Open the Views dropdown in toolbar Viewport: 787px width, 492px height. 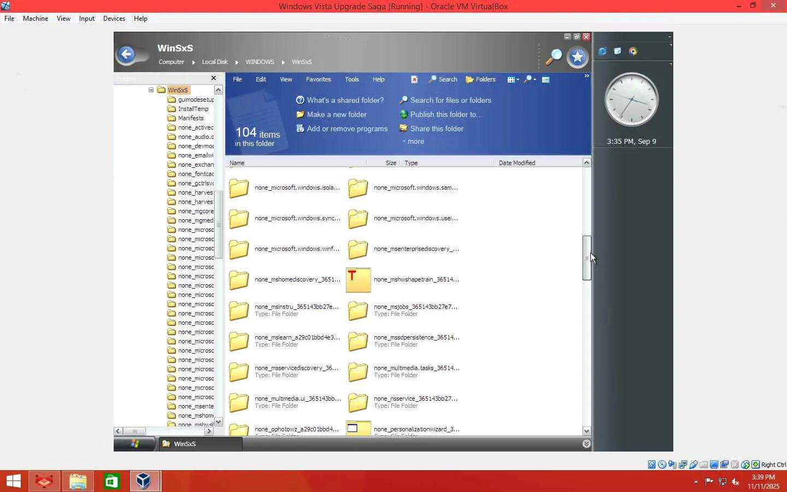coord(513,80)
